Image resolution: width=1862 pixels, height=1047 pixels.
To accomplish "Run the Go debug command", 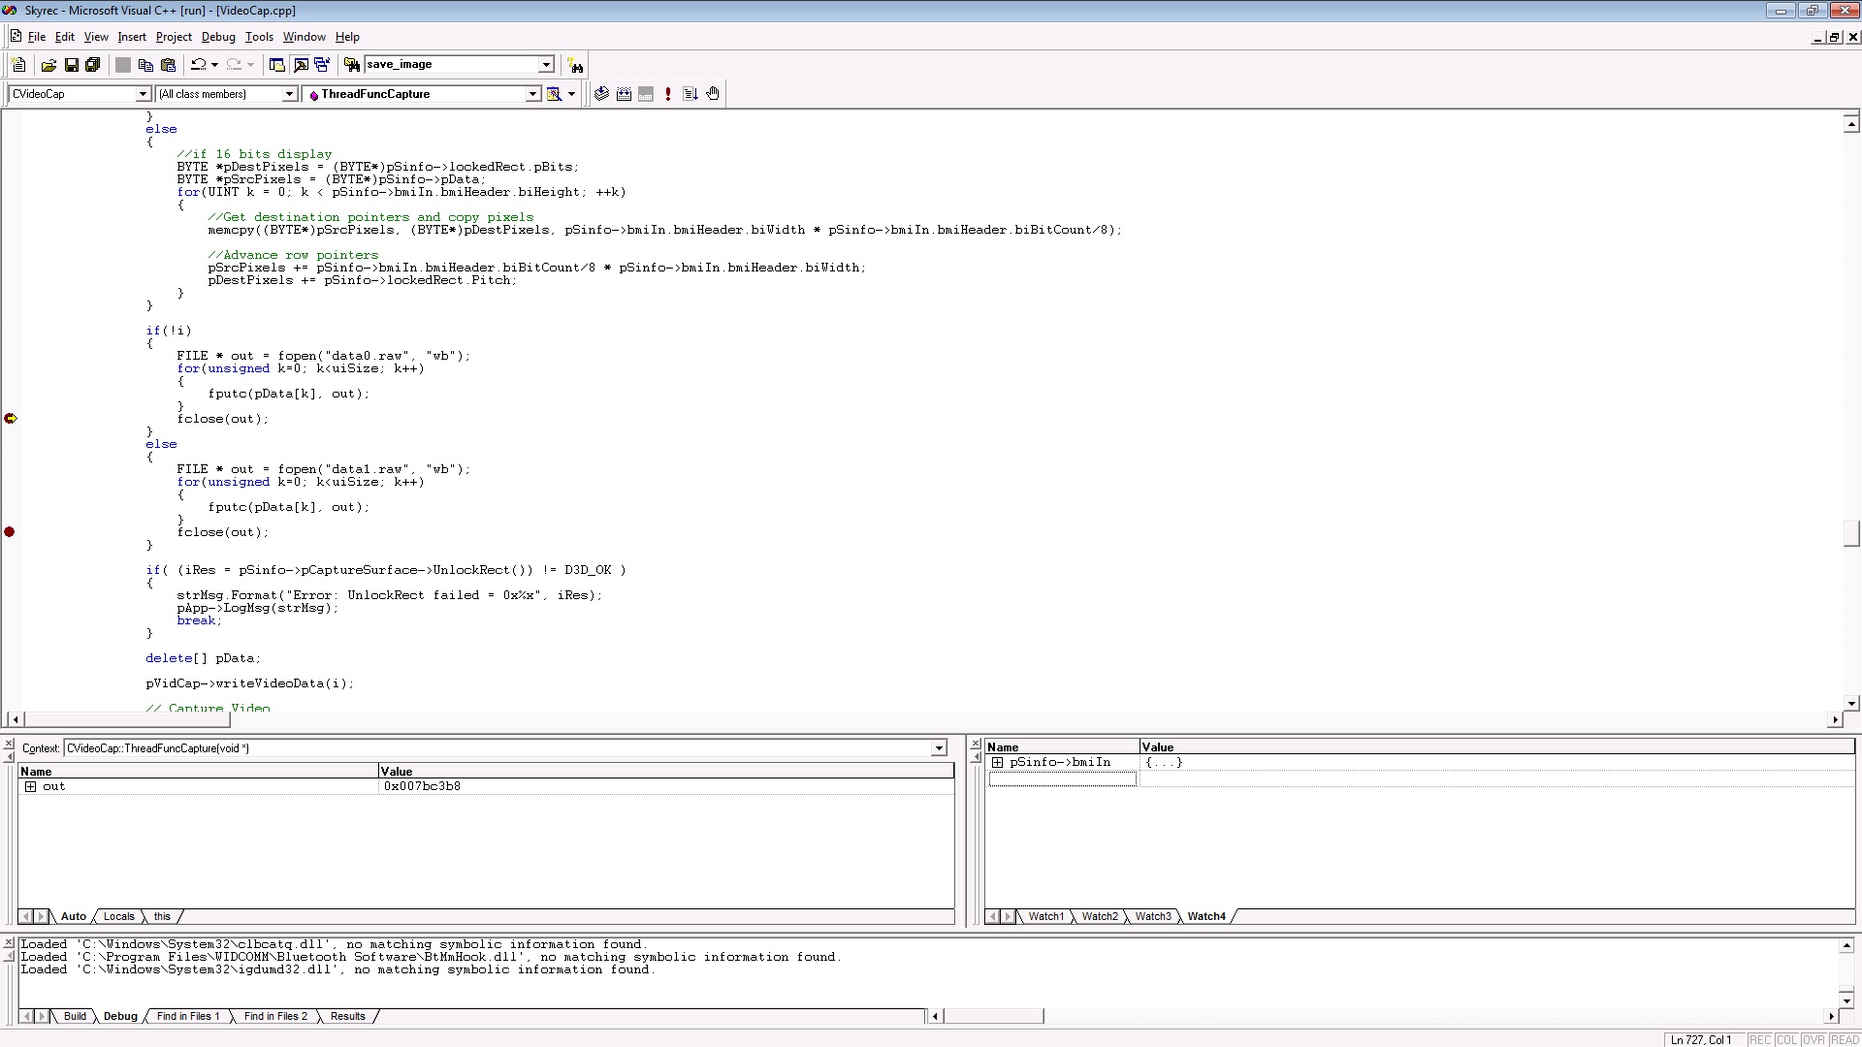I will pos(690,94).
